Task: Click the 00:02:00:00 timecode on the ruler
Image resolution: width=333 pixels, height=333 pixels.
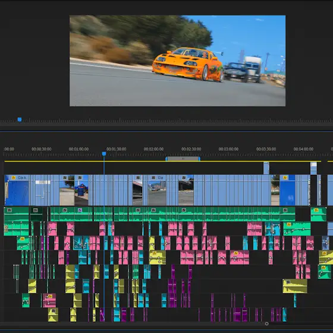Action: coord(153,149)
